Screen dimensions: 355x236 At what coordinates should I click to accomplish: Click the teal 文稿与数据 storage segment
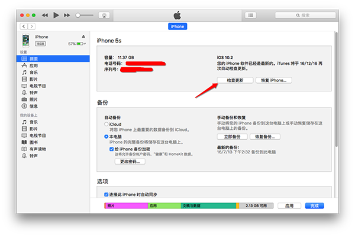tap(208, 206)
